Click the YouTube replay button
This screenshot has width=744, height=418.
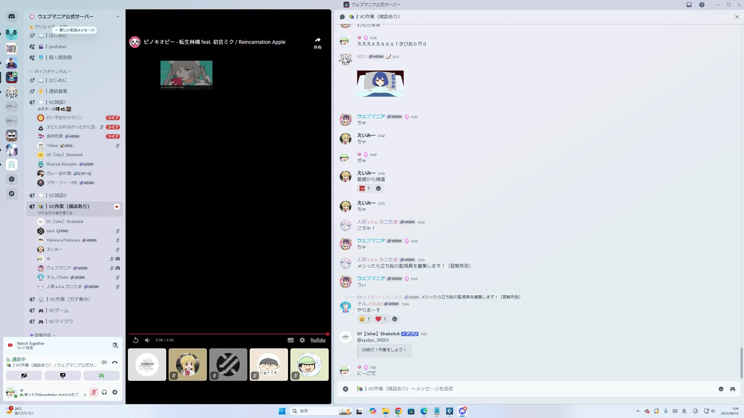click(x=136, y=340)
